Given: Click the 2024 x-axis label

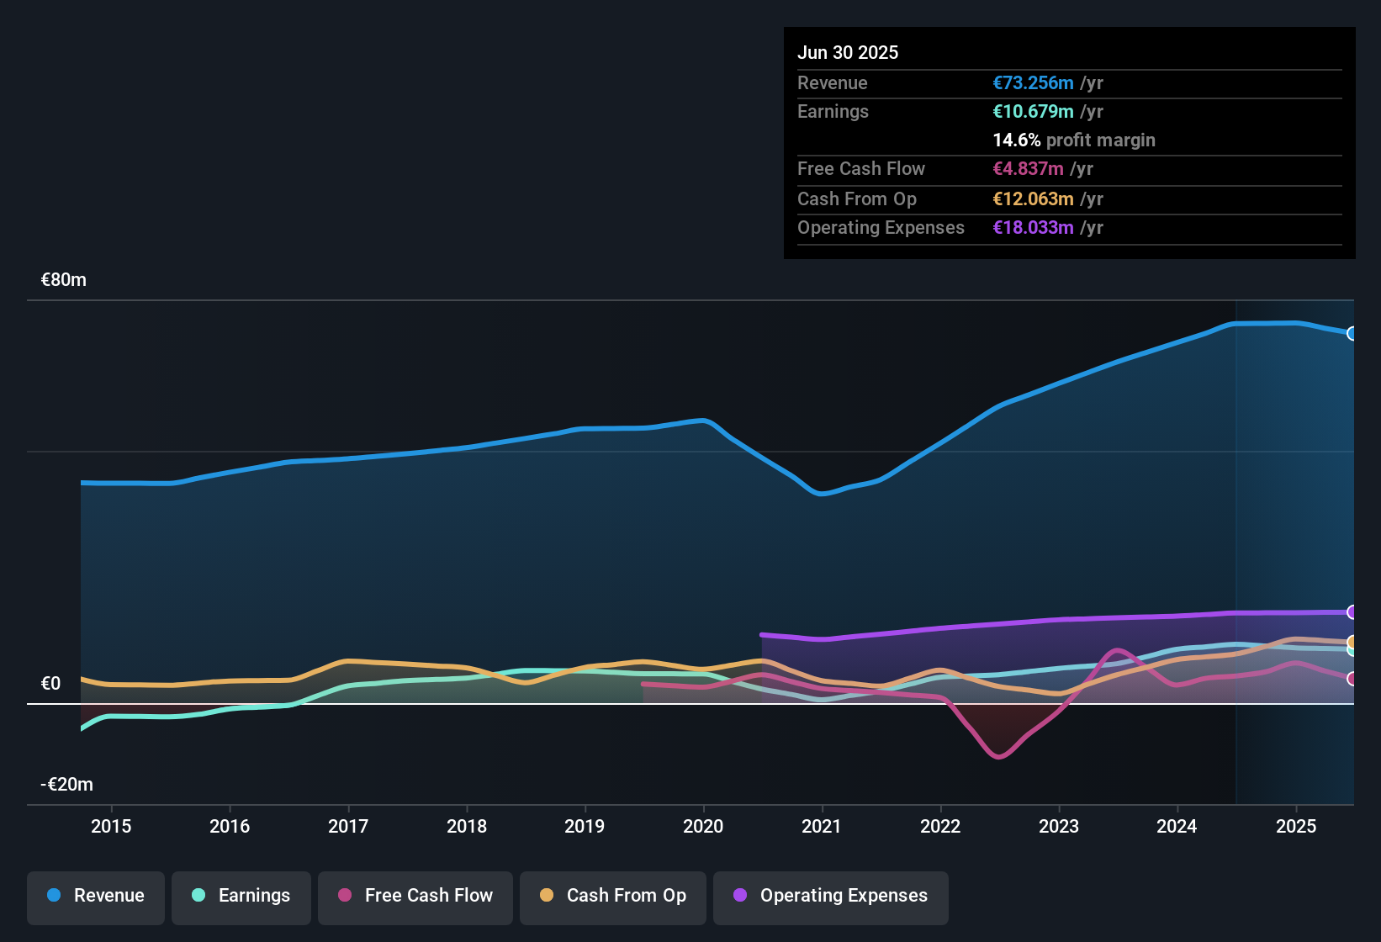Looking at the screenshot, I should point(1177,826).
